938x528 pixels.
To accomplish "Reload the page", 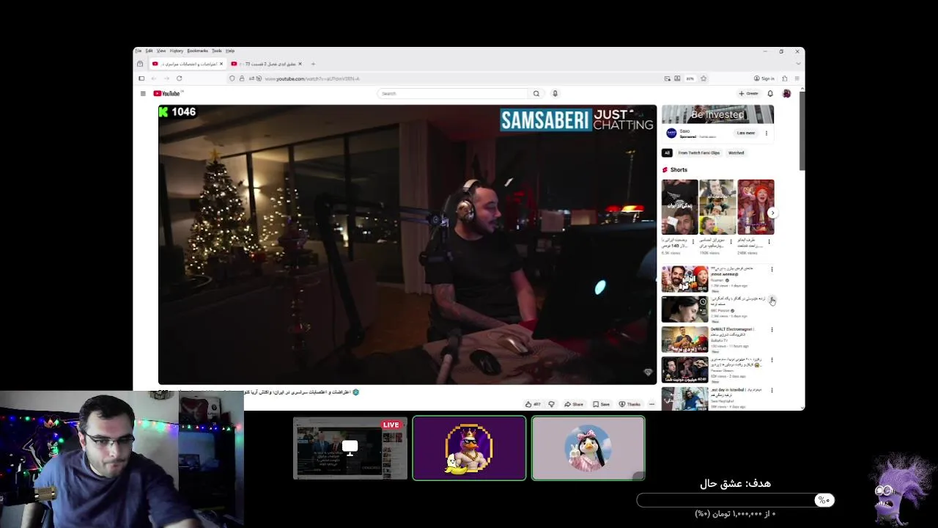I will [x=179, y=78].
